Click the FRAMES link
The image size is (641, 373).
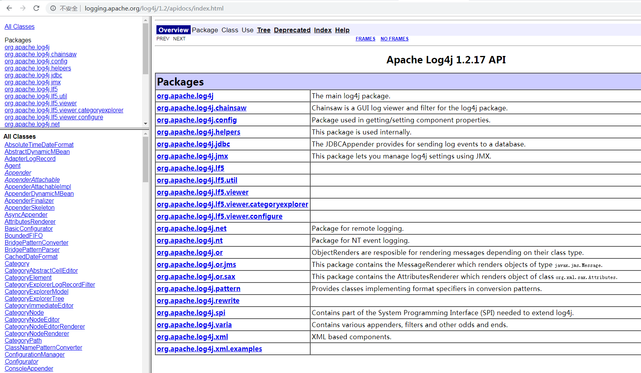click(365, 39)
